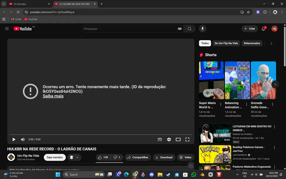Image resolution: width=286 pixels, height=179 pixels.
Task: Click the Saiba mais link
Action: coord(53,96)
